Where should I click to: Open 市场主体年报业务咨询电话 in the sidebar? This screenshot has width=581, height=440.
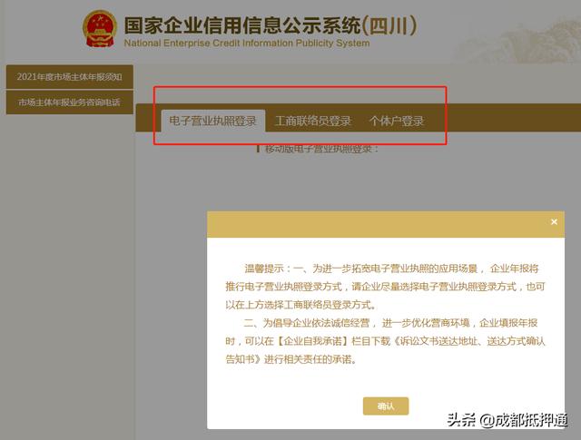(69, 103)
